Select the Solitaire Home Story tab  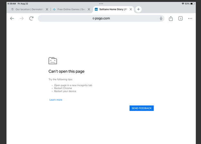click(x=111, y=9)
